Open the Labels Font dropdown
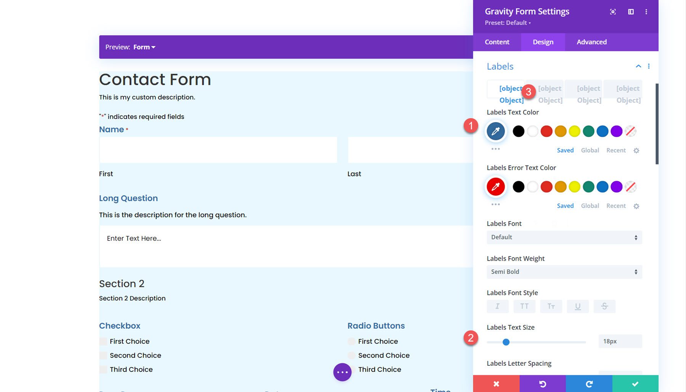This screenshot has width=686, height=392. point(564,237)
